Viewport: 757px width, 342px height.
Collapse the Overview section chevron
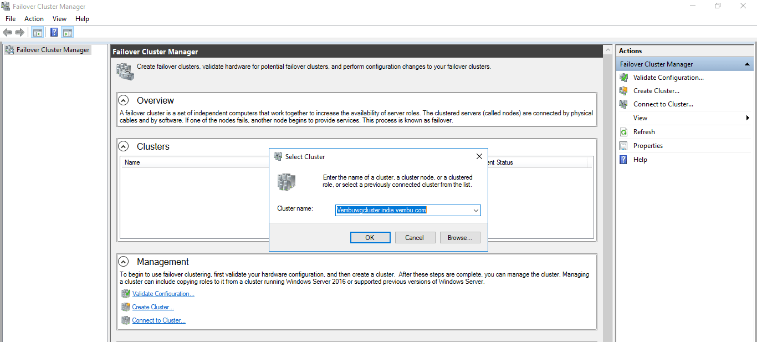[124, 100]
